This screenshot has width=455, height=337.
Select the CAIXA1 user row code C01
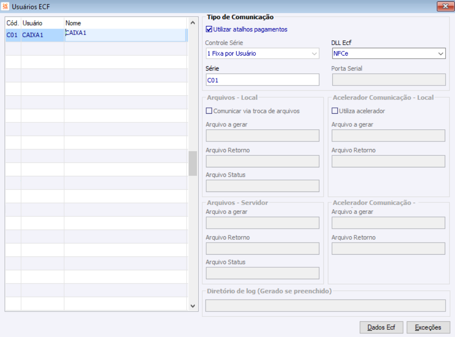pos(13,35)
